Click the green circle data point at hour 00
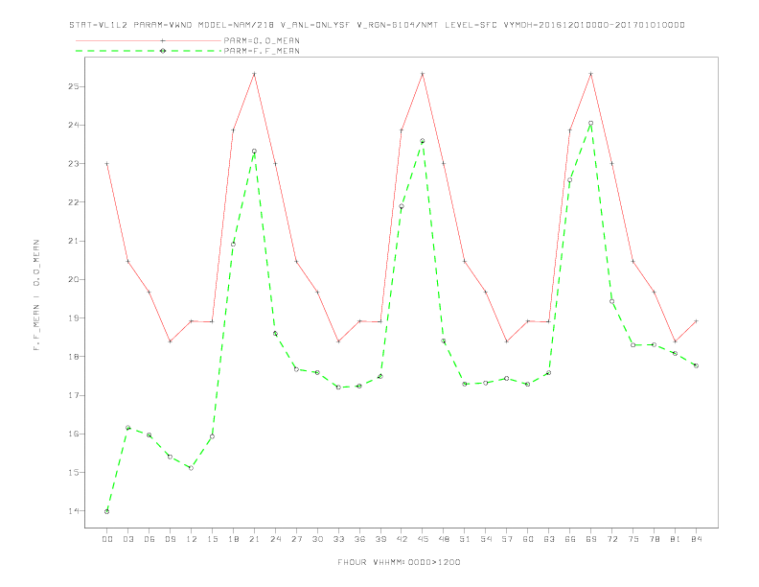Image resolution: width=759 pixels, height=587 pixels. tap(107, 511)
